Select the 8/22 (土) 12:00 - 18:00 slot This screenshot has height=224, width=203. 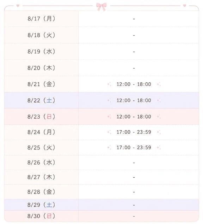(x=134, y=100)
